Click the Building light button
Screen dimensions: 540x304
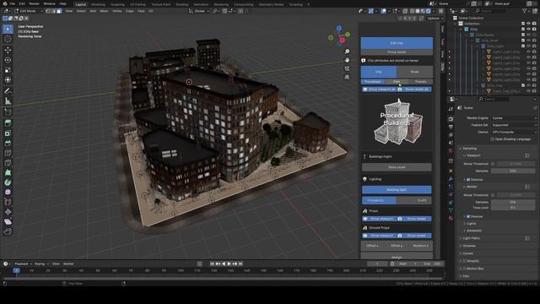coord(397,189)
